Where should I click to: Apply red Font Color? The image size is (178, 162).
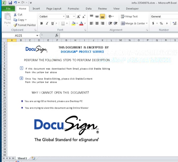pyautogui.click(x=81, y=23)
